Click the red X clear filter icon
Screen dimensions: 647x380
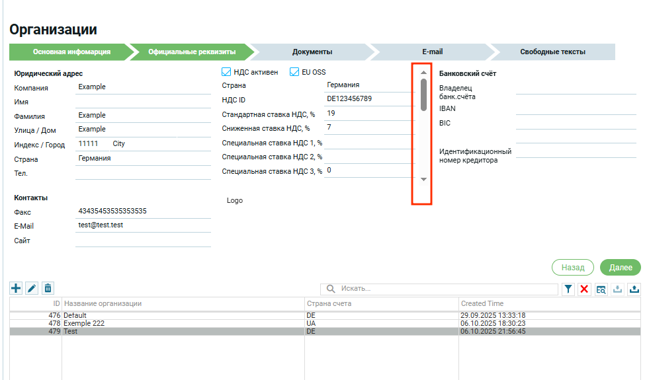(584, 289)
